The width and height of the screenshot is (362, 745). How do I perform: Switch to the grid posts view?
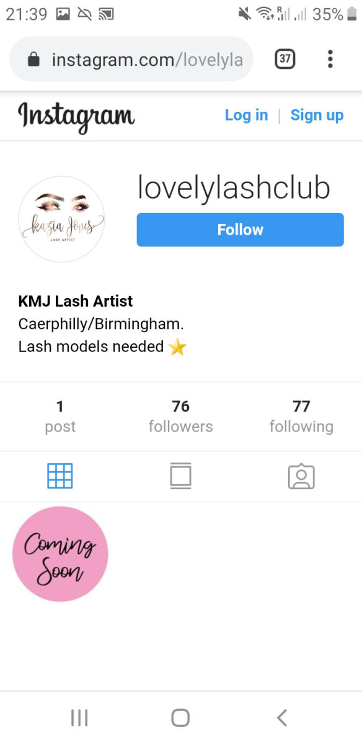click(x=60, y=476)
